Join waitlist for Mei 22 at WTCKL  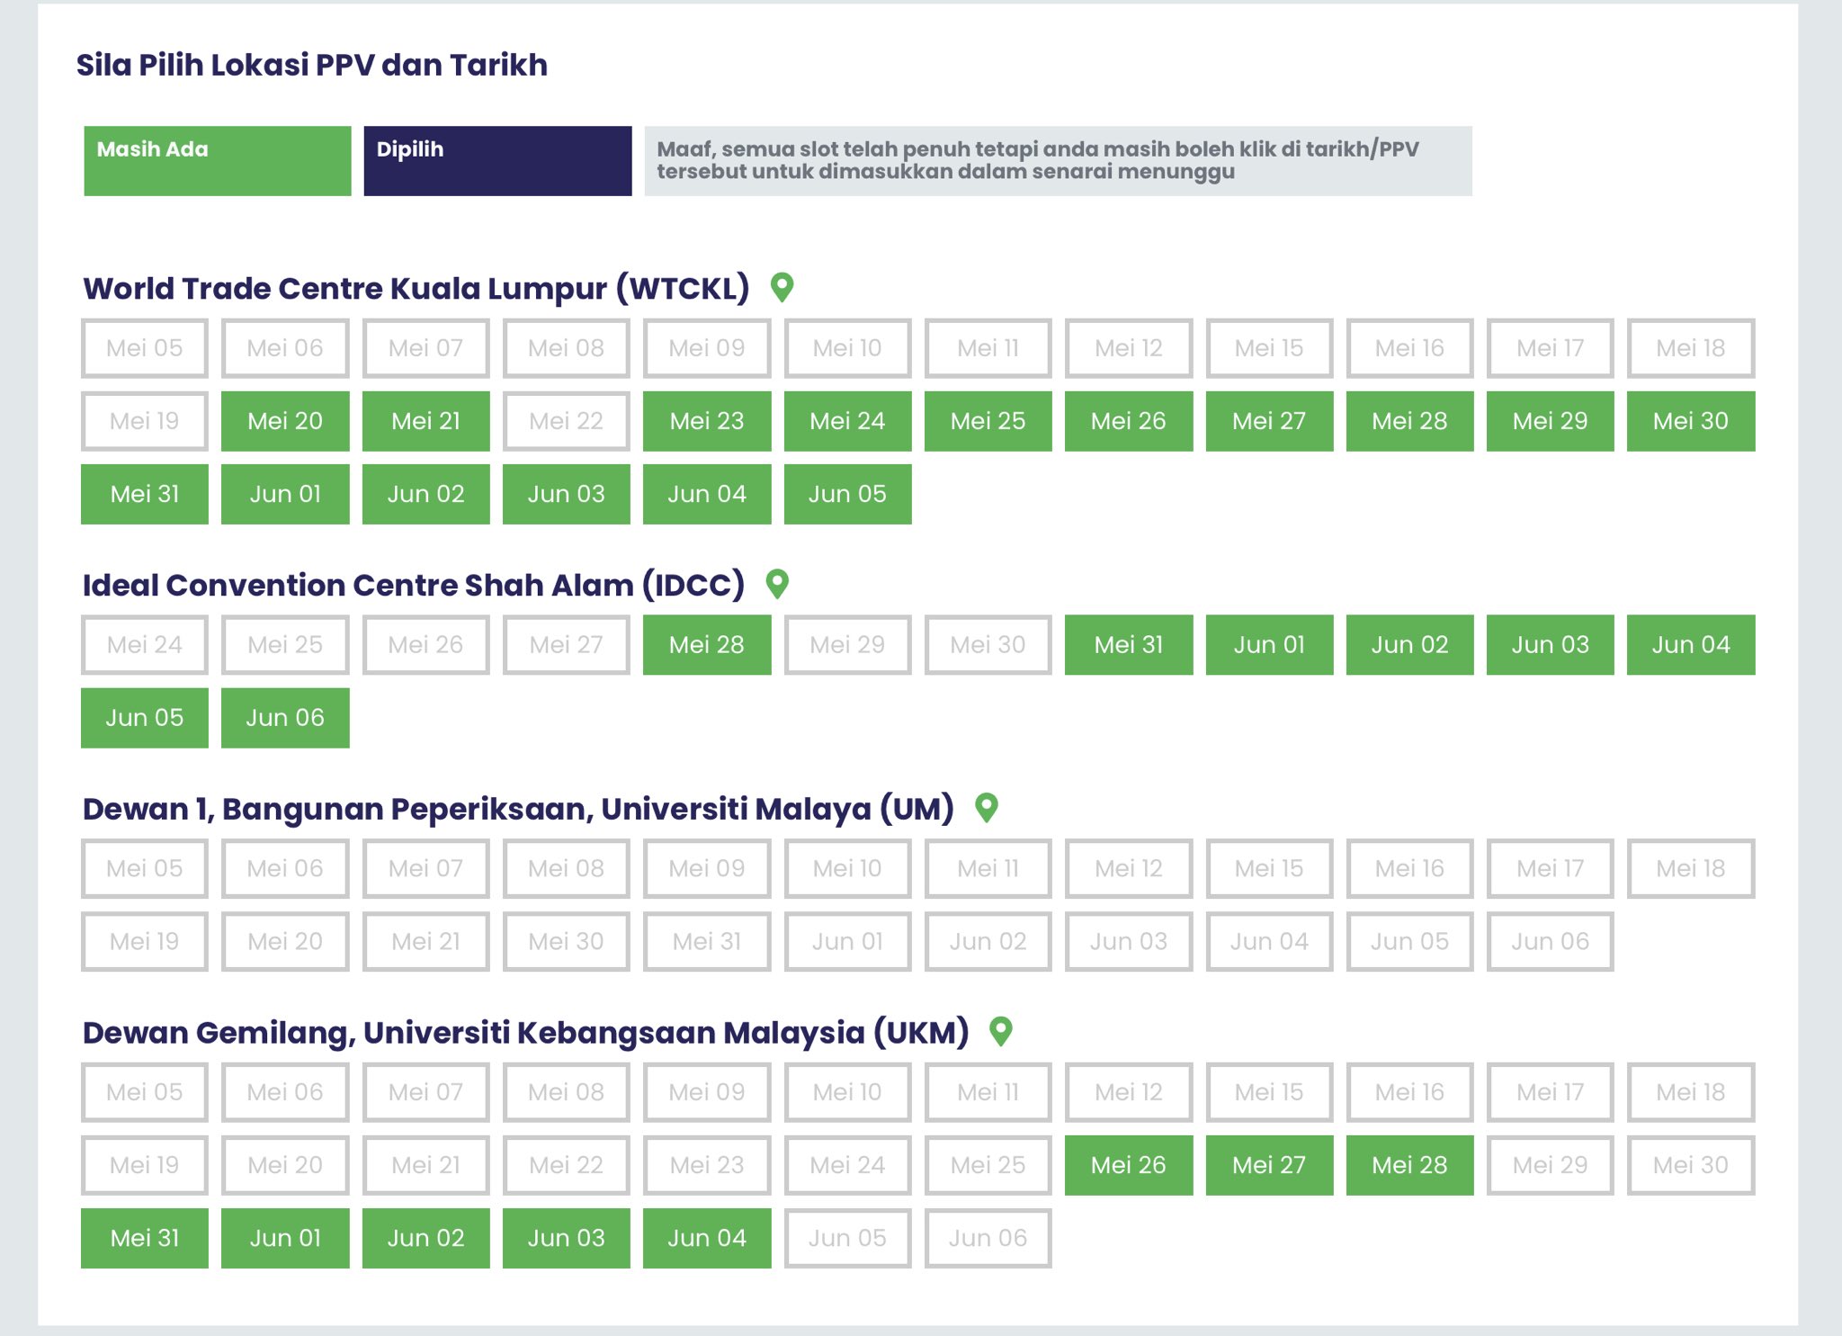[x=566, y=421]
